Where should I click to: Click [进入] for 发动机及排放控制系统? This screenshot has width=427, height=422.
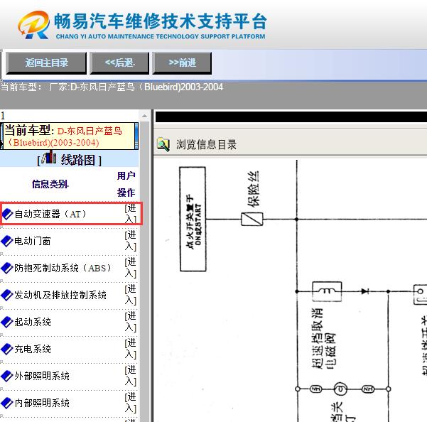point(131,295)
